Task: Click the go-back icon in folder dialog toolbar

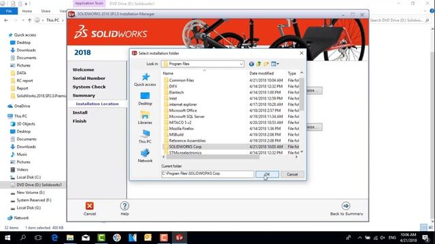Action: tap(251, 64)
